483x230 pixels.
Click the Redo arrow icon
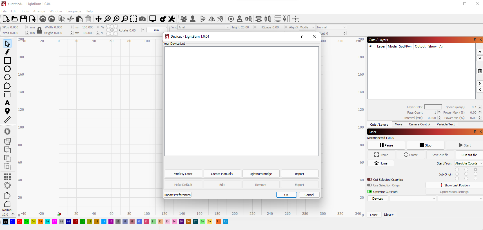click(52, 19)
